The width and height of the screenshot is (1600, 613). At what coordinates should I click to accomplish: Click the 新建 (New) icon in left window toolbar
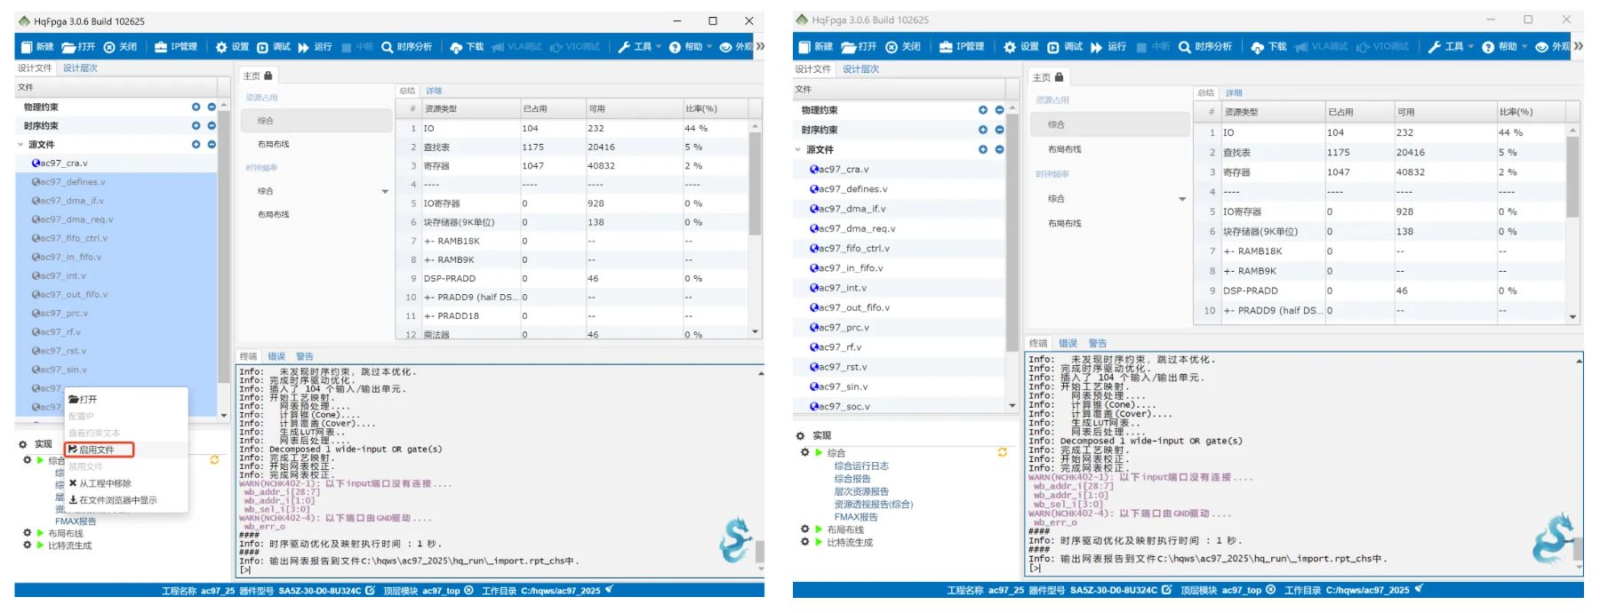[x=27, y=47]
